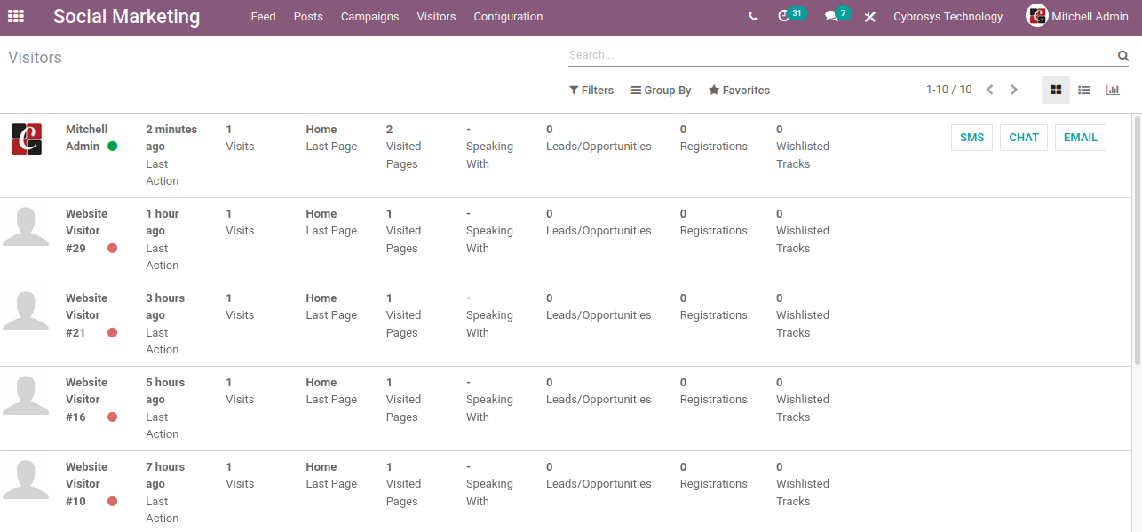
Task: Switch to graph view
Action: pos(1113,90)
